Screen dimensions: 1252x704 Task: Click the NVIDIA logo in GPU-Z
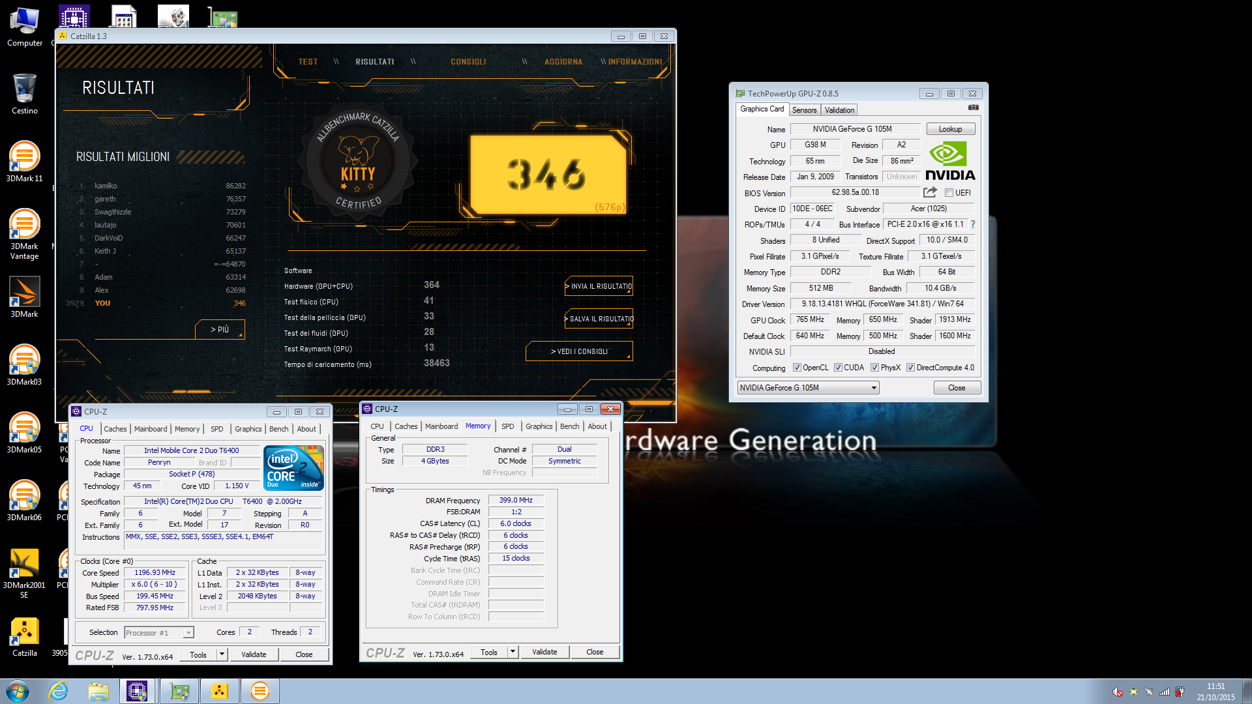click(x=950, y=161)
